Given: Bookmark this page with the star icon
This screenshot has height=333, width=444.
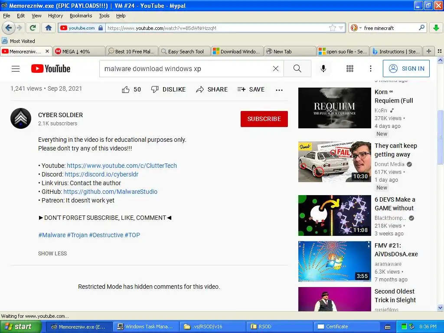Looking at the screenshot, I should tap(333, 28).
